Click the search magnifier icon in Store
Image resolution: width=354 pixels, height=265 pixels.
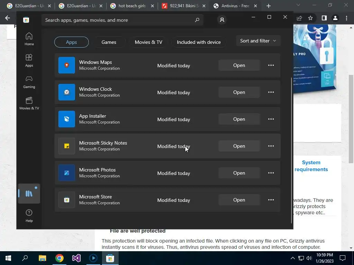coord(197,20)
